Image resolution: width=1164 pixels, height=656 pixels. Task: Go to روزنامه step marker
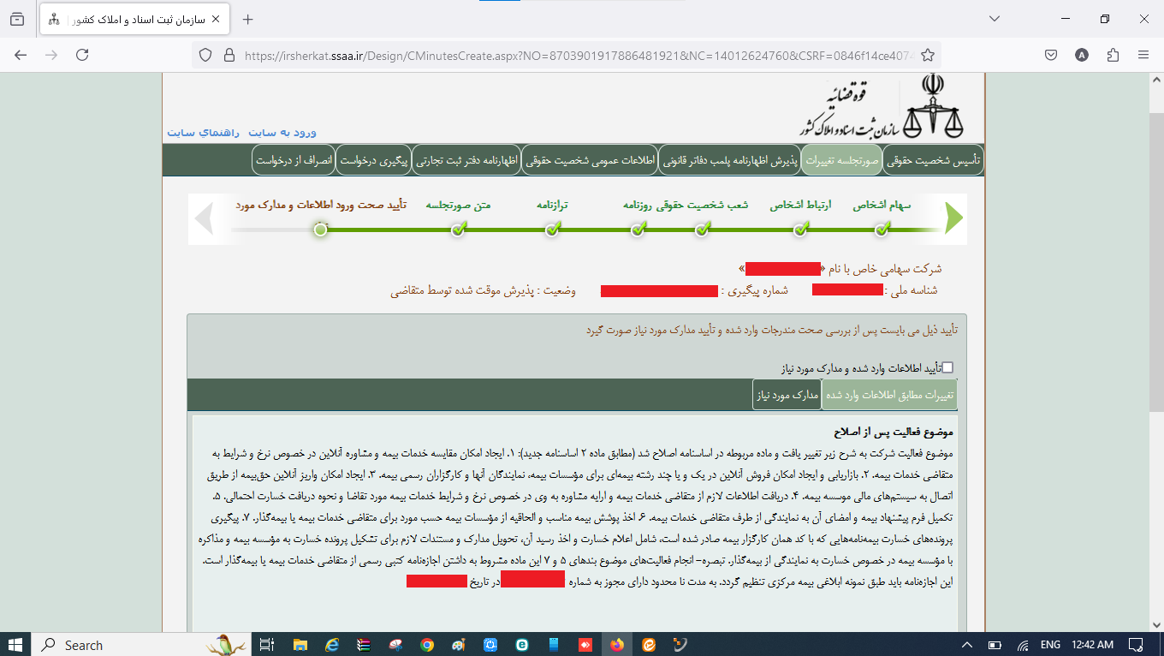638,229
